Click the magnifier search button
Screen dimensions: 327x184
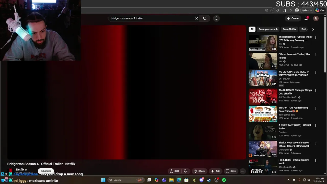205,18
